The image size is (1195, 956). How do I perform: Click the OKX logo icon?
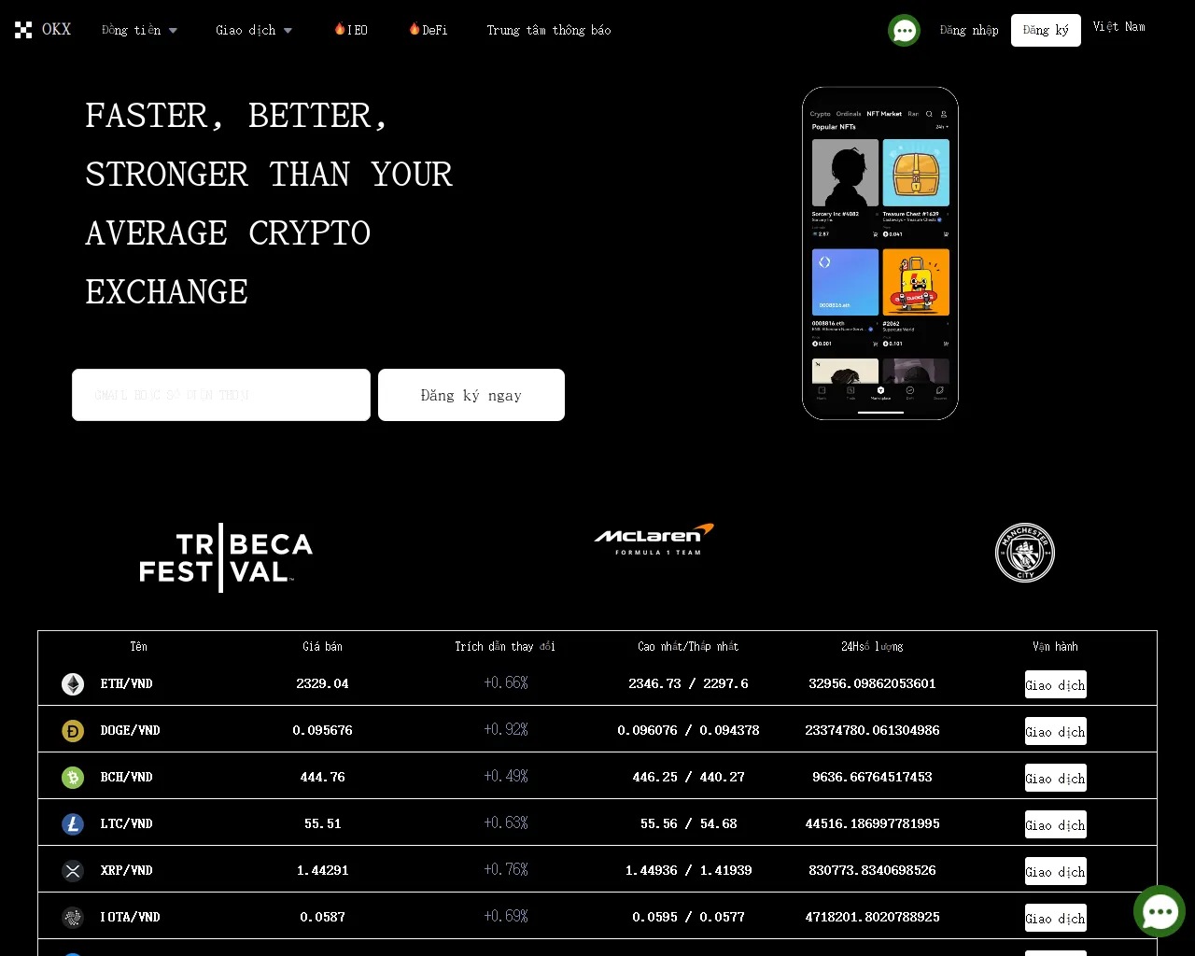(23, 30)
